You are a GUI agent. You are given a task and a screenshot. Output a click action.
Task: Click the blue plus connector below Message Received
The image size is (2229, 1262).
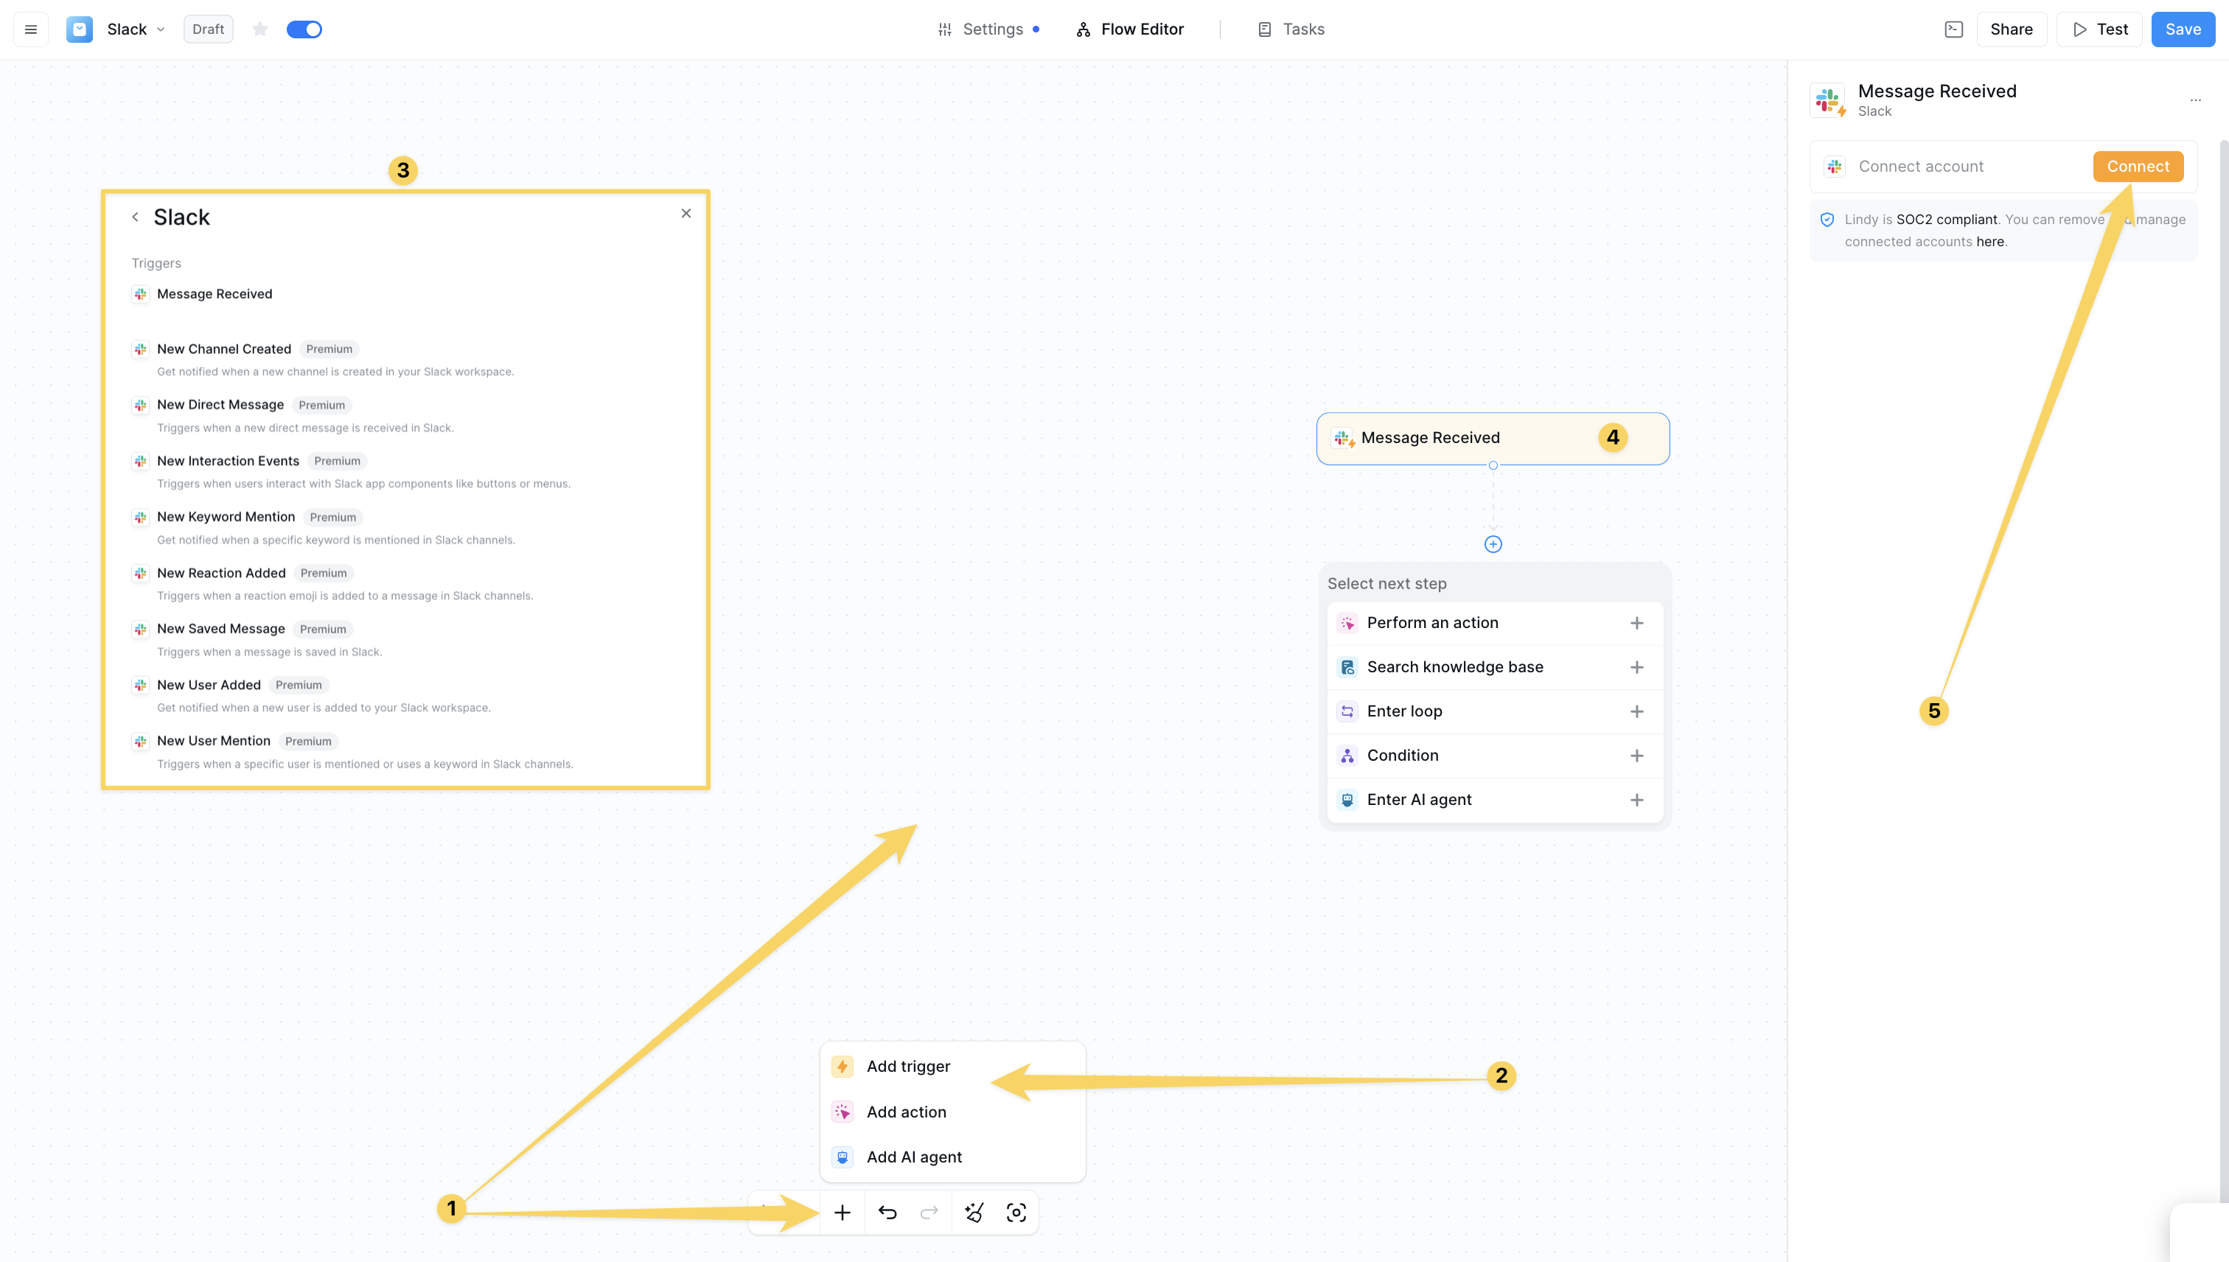[1493, 544]
